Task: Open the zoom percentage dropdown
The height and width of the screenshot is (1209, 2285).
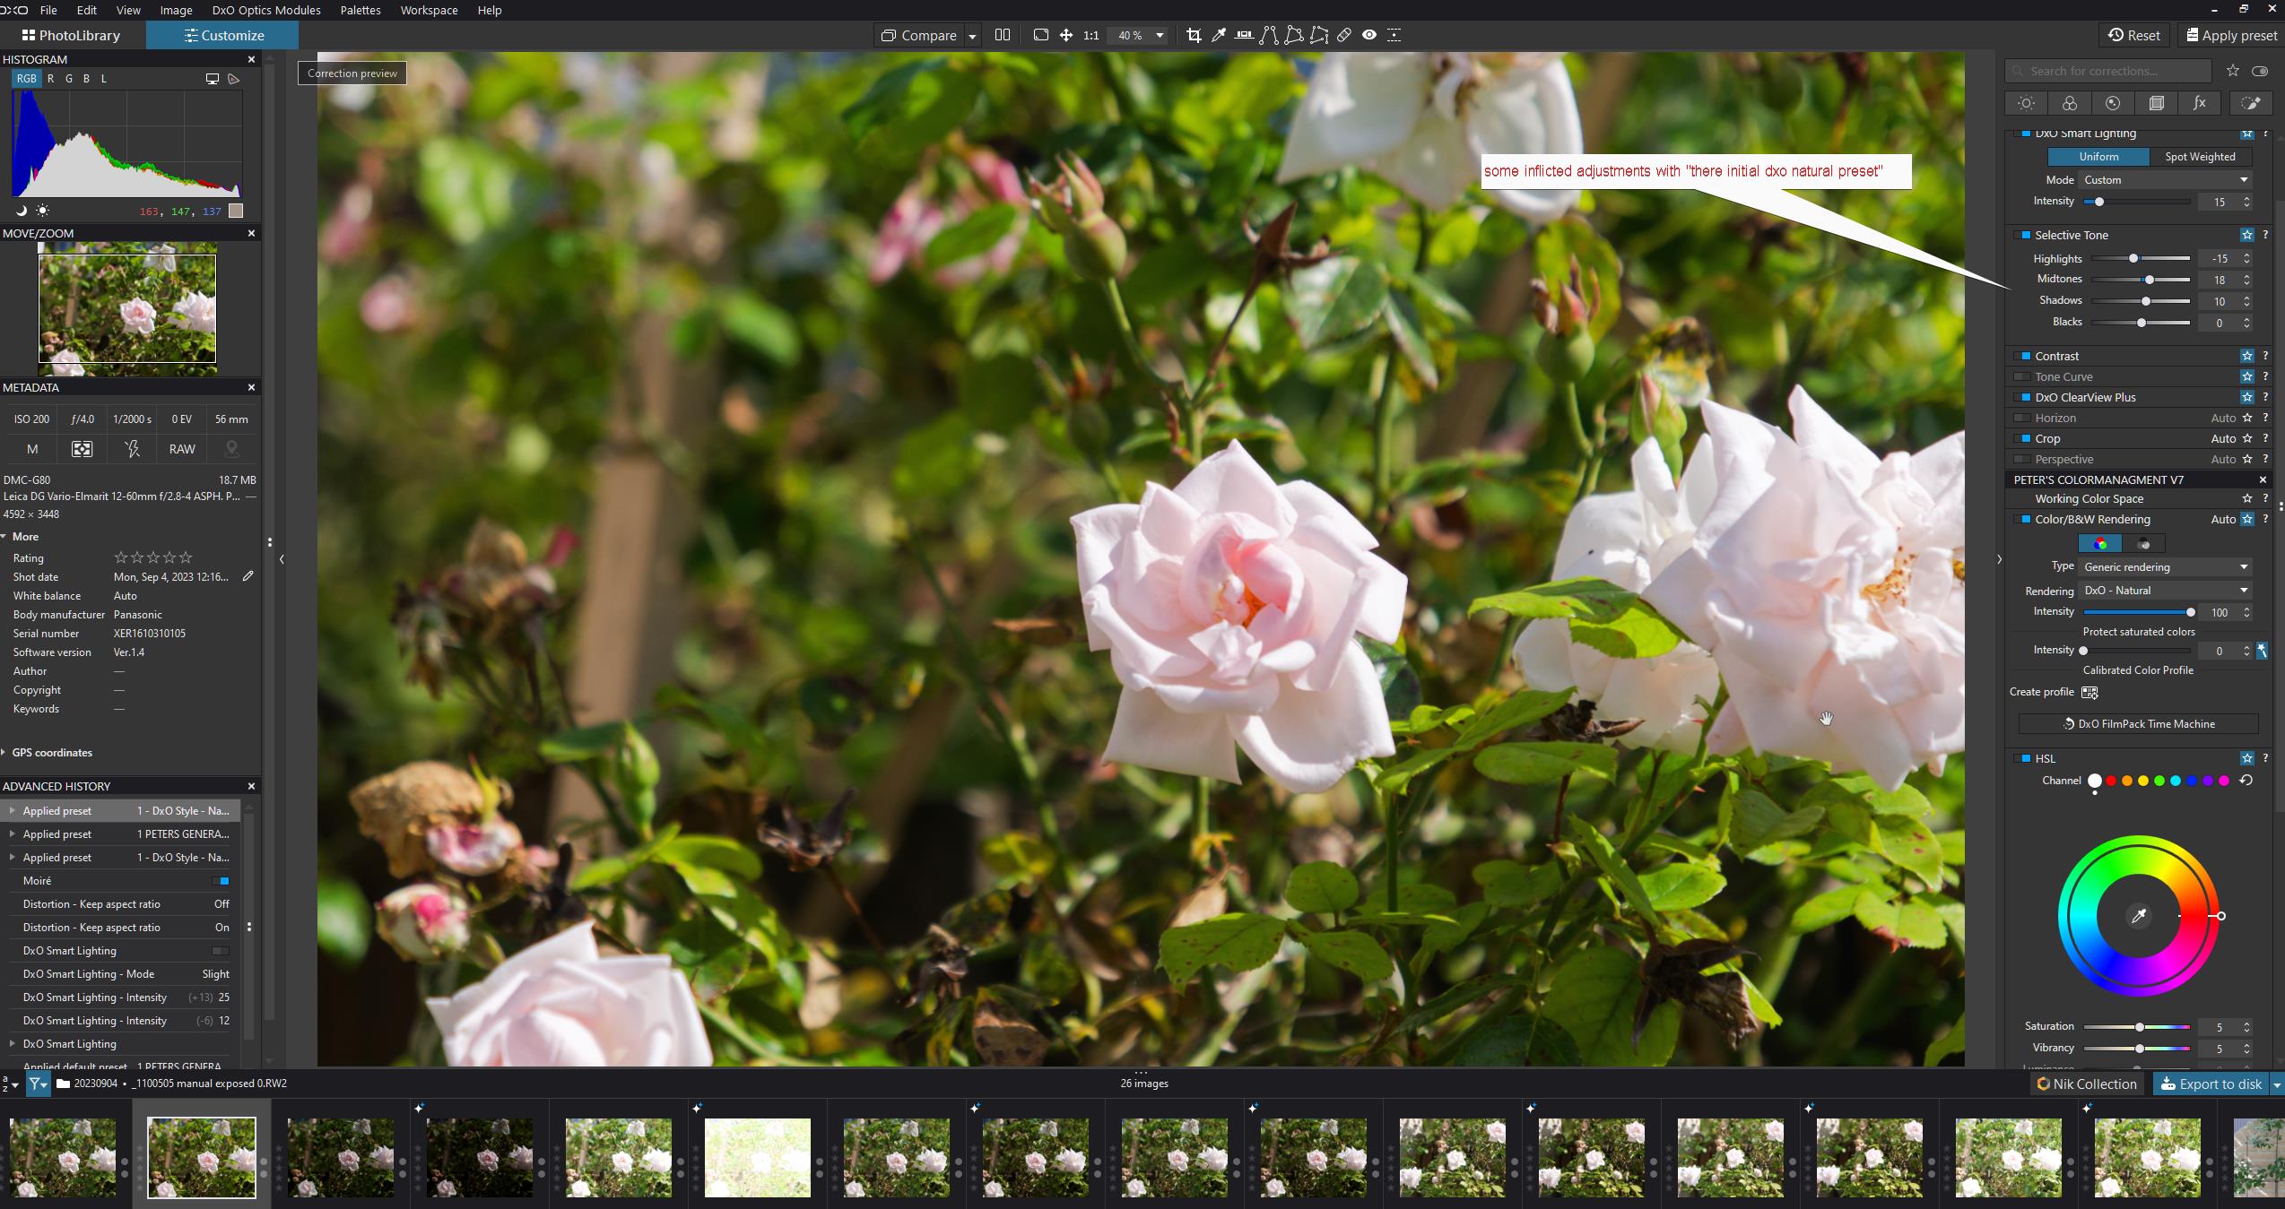Action: coord(1160,35)
